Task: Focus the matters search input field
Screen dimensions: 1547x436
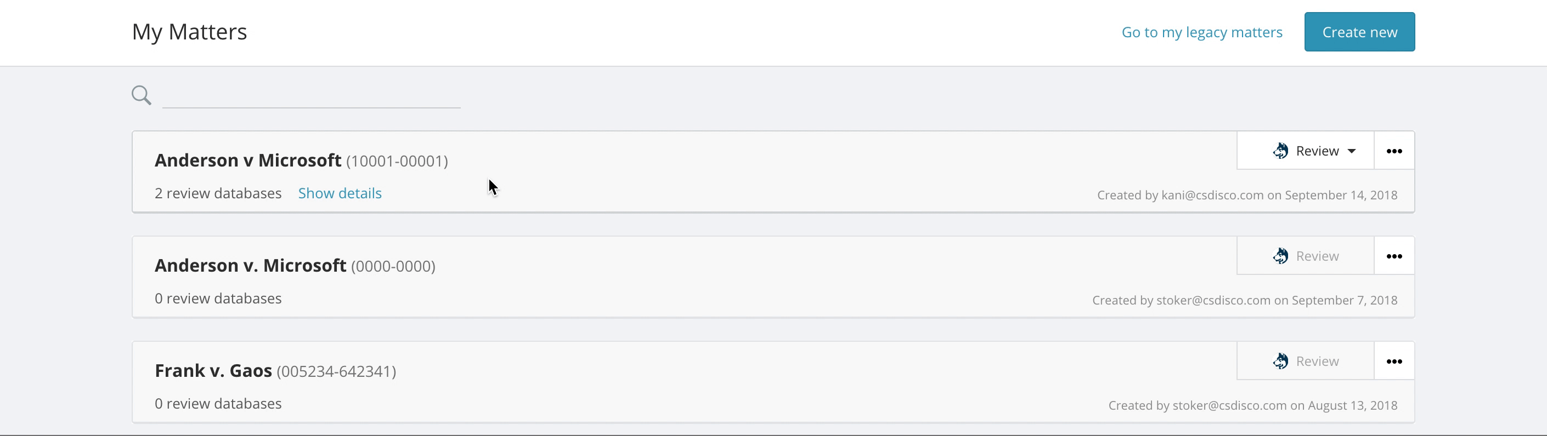Action: tap(311, 95)
